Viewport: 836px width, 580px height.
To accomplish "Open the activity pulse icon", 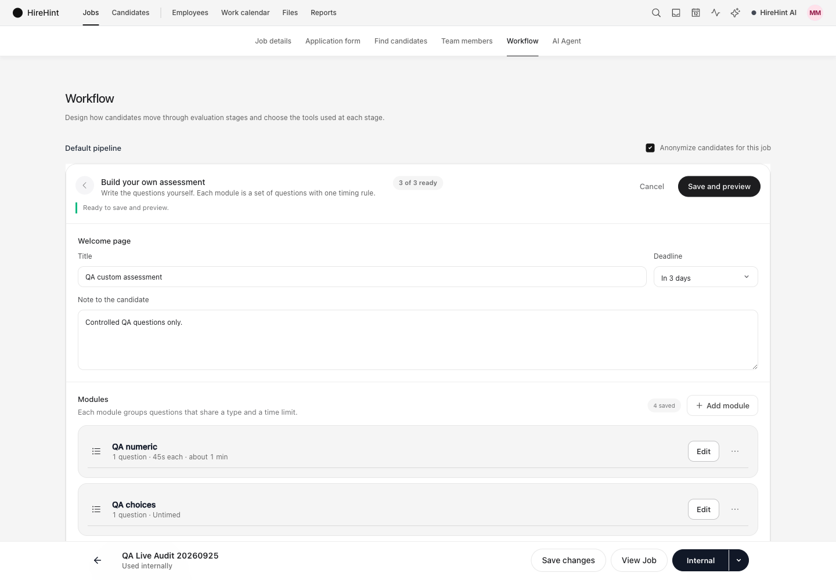I will (x=715, y=13).
